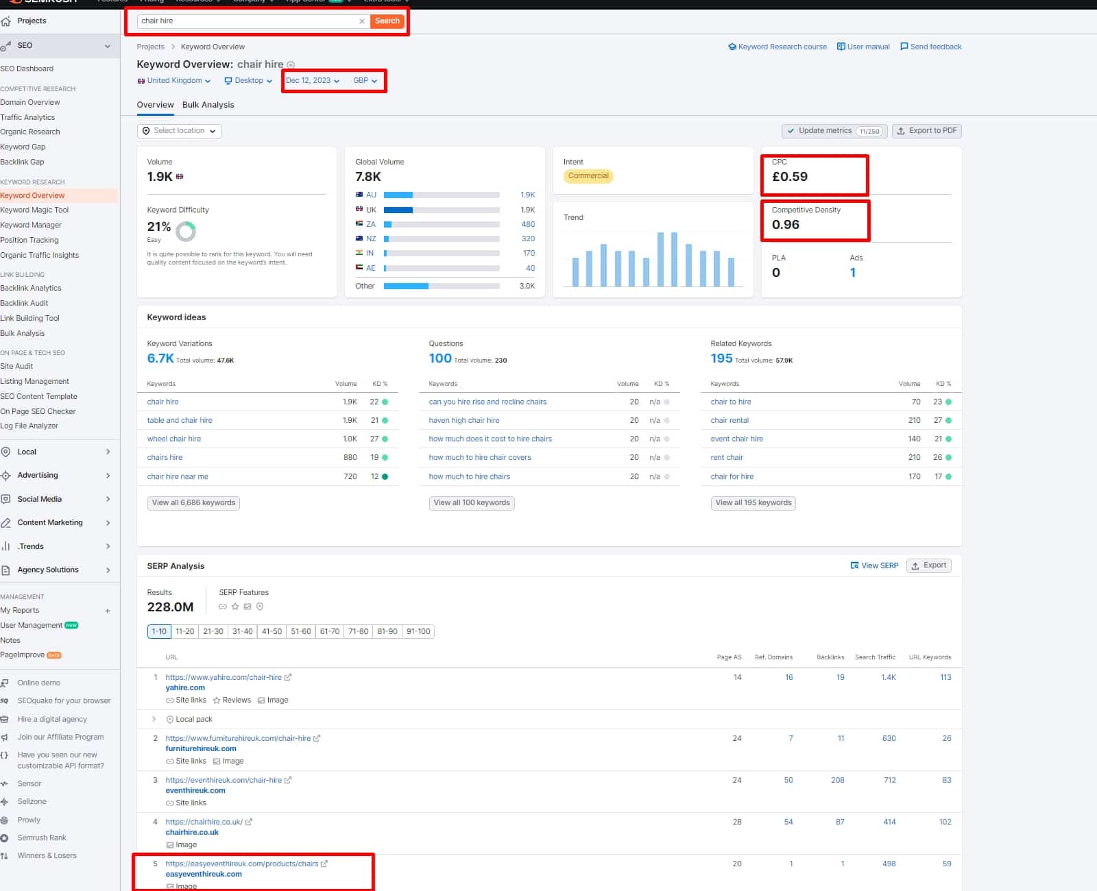Open the Dec 12, 2023 date dropdown
Screen dimensions: 1097x891
(313, 81)
